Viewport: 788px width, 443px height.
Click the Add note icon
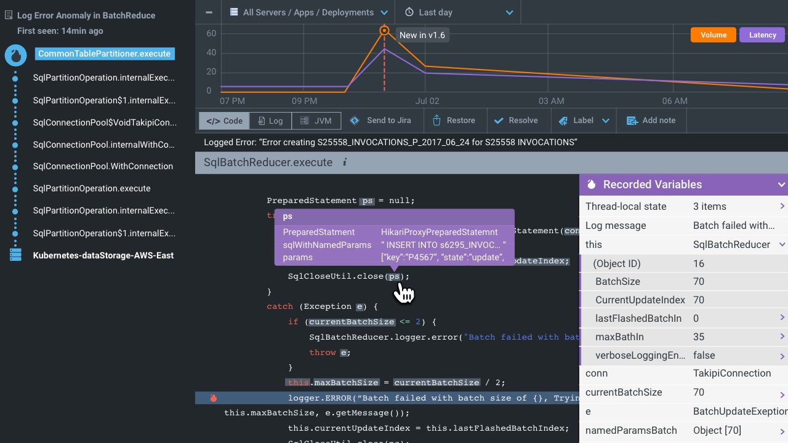pos(632,121)
